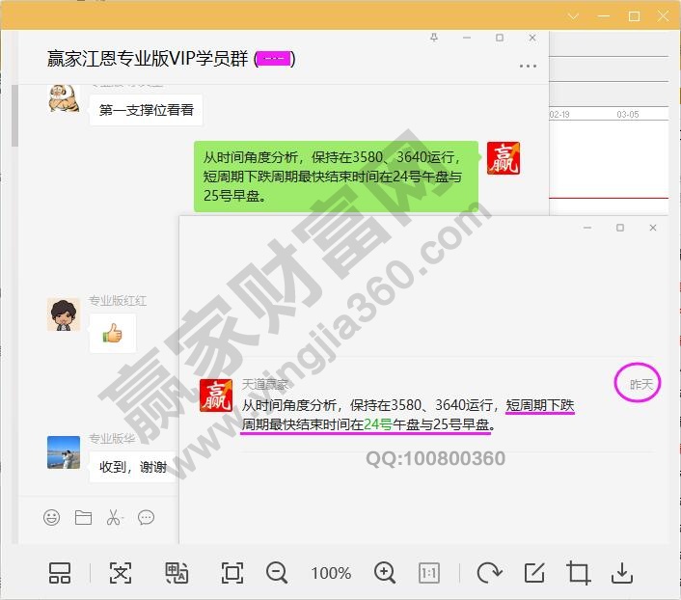This screenshot has width=681, height=600.
Task: Click the extract text (OCR) icon
Action: 120,573
